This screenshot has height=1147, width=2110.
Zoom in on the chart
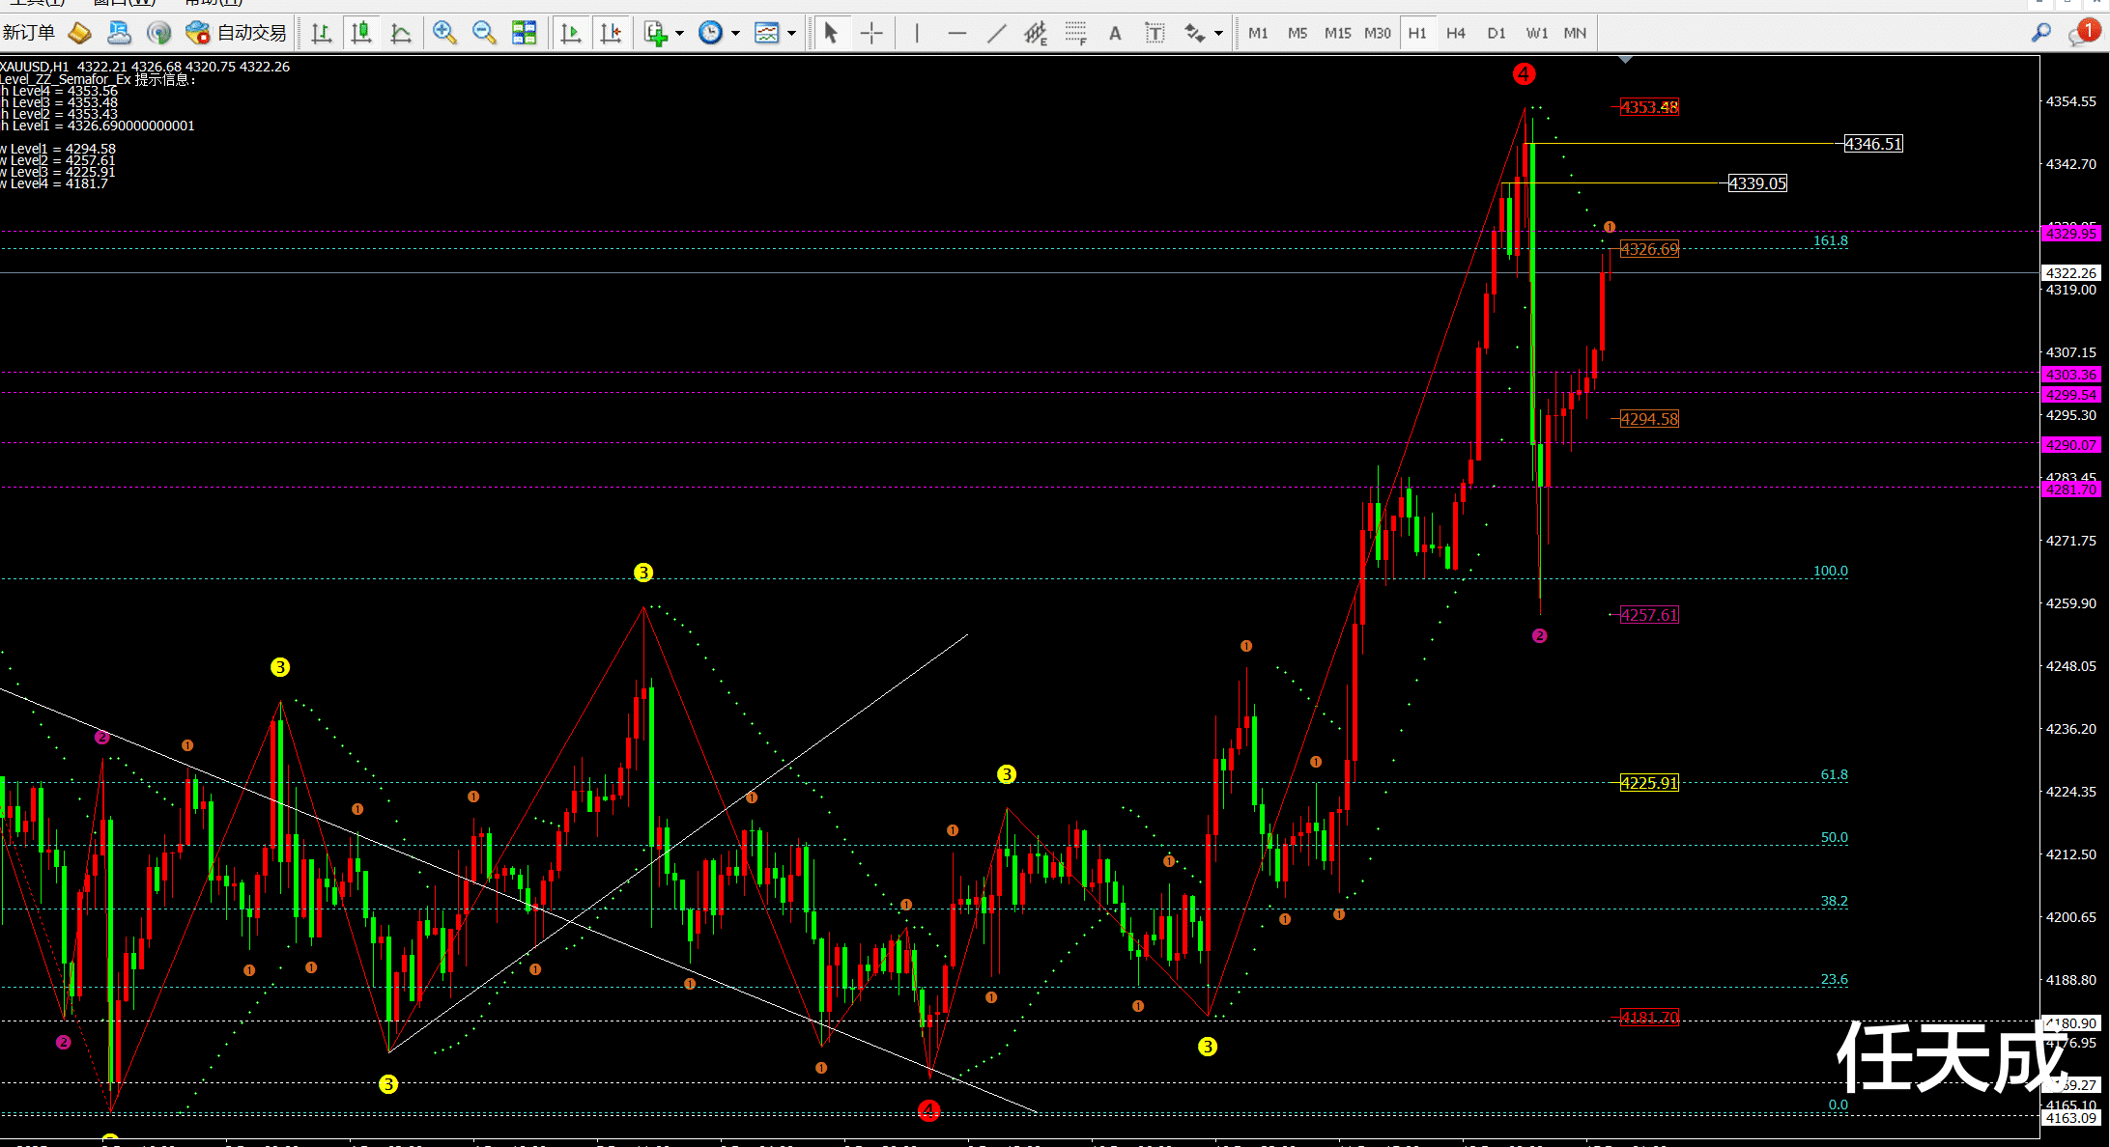point(444,33)
